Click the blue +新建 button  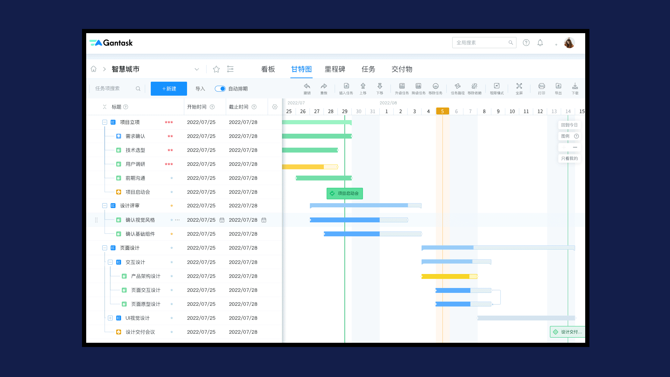[169, 89]
